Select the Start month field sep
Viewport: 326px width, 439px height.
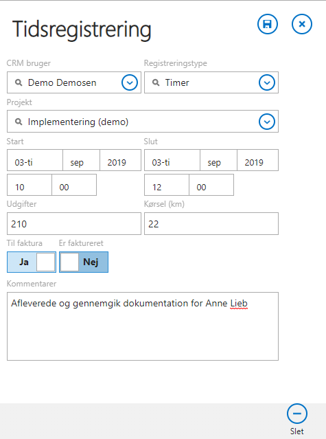pos(82,160)
